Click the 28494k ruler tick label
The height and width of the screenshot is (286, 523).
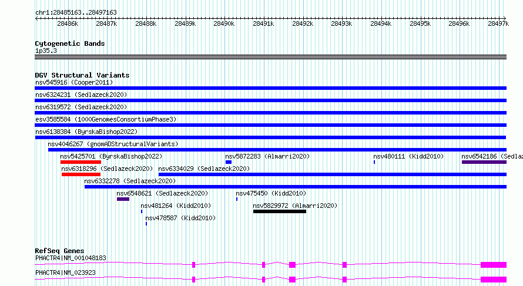pos(381,23)
